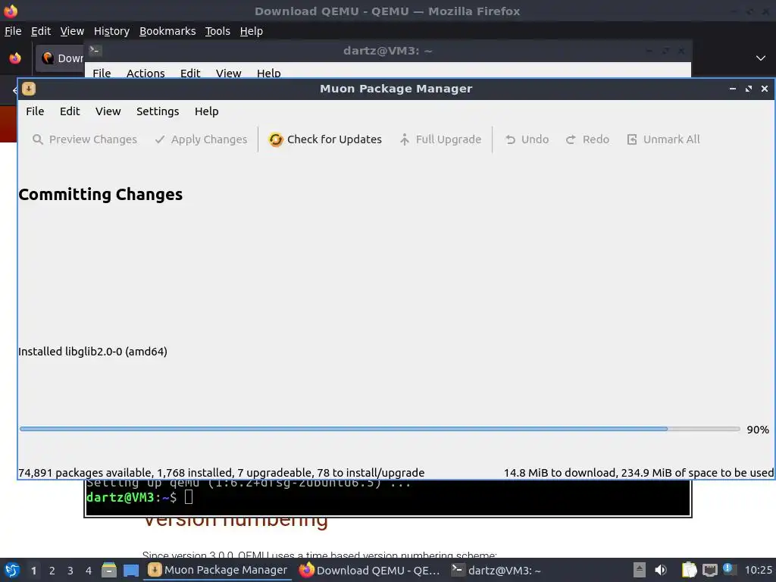
Task: Open the Muon Edit menu
Action: coord(70,111)
